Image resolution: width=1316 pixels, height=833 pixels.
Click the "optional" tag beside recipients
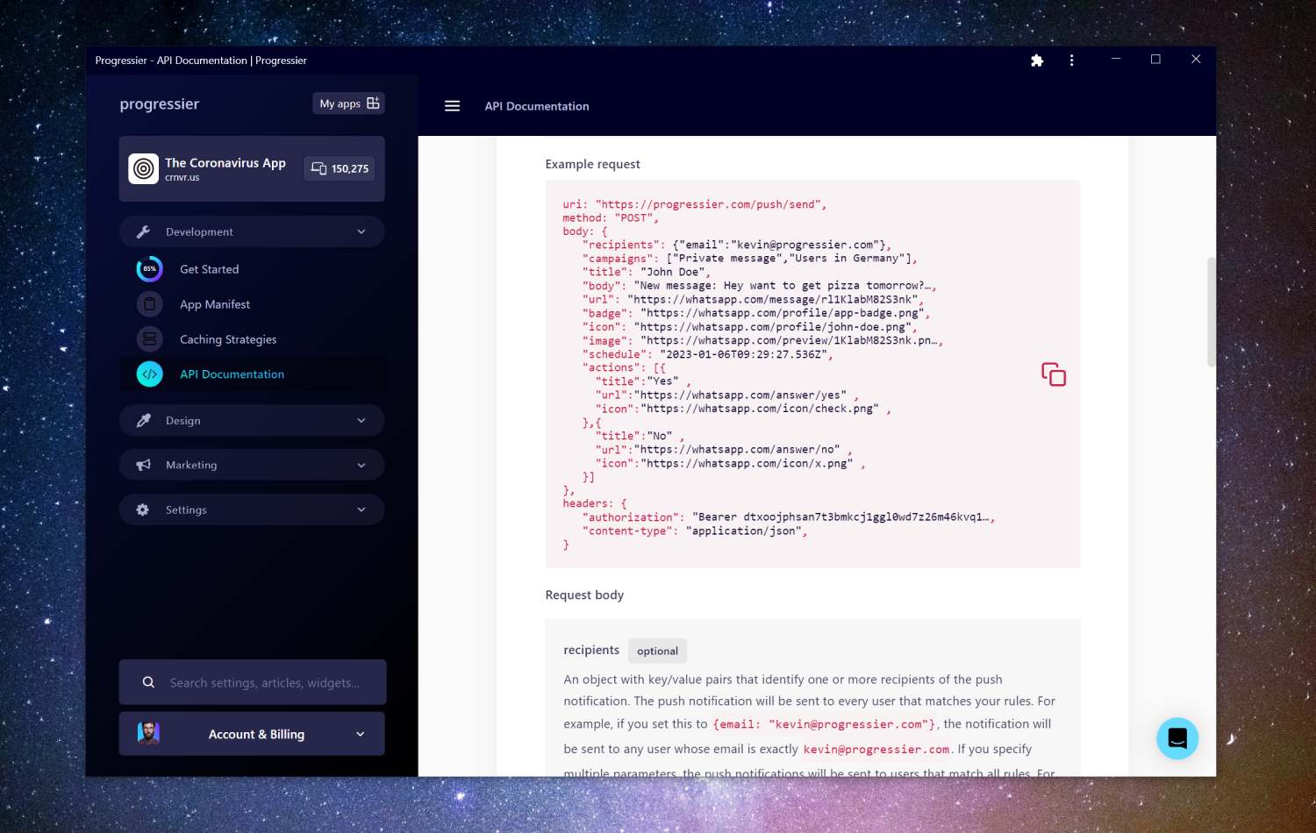click(657, 651)
